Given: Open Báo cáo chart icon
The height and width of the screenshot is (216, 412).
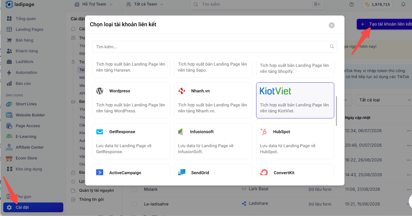Looking at the screenshot, I should coord(9,83).
